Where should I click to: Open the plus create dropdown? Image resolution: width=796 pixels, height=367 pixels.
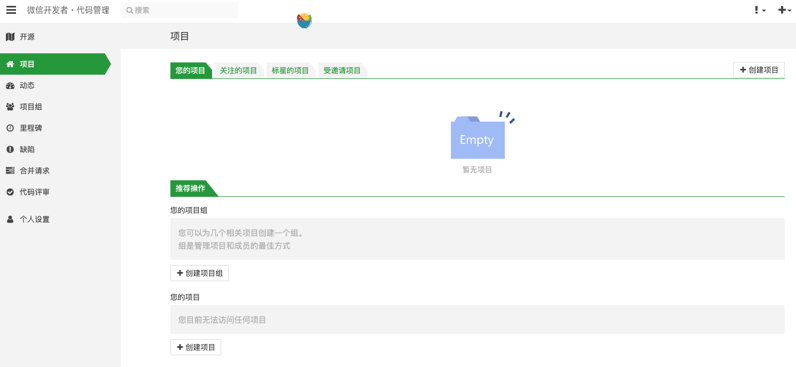[785, 10]
